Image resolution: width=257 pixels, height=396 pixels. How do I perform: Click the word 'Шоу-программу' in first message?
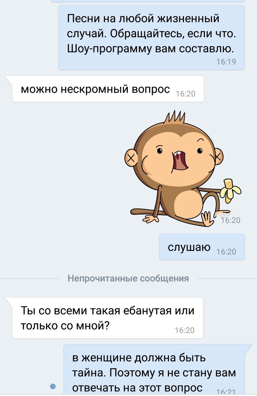tap(109, 49)
